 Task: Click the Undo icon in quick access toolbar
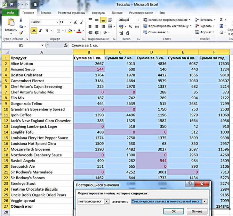tap(18, 5)
